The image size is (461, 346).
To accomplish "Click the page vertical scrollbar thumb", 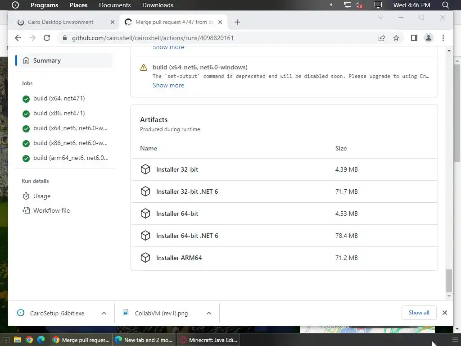I will point(449,281).
